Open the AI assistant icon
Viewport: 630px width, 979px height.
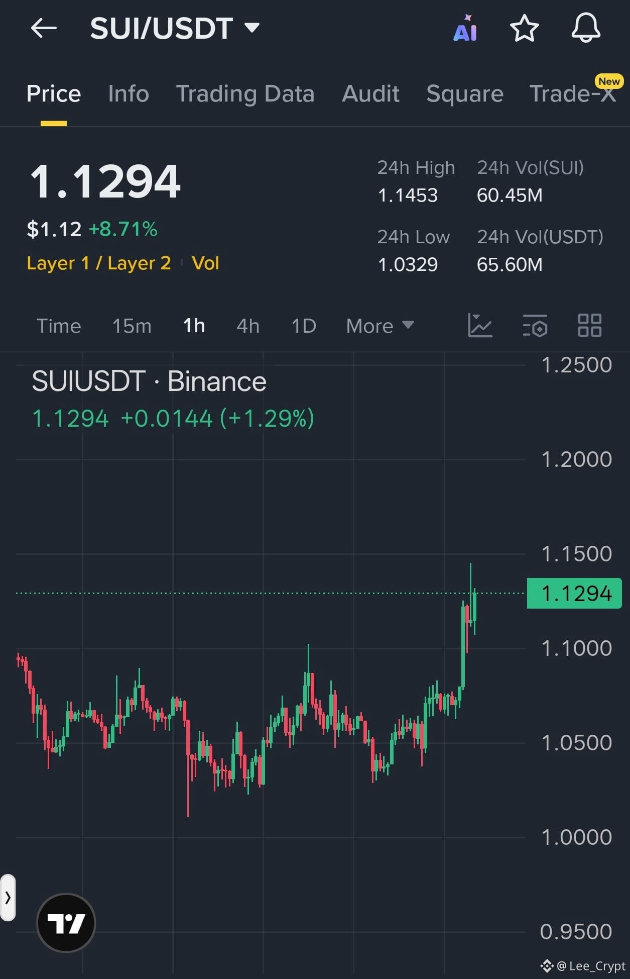pyautogui.click(x=465, y=28)
